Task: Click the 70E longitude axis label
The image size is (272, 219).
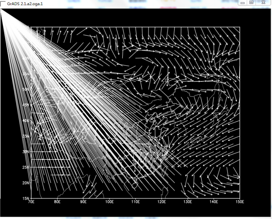Action: [31, 202]
